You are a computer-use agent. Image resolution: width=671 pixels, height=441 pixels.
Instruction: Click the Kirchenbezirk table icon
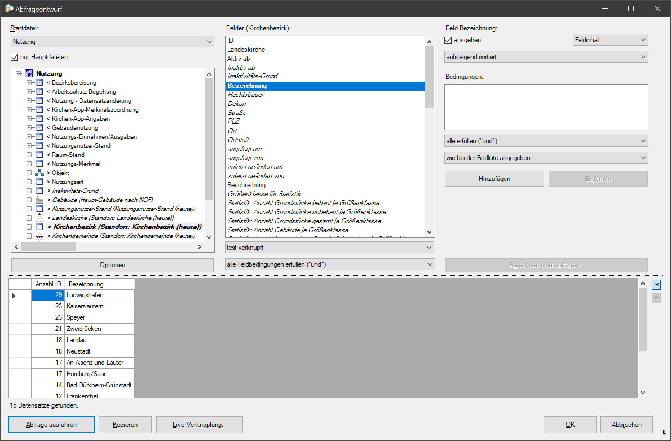pos(39,227)
